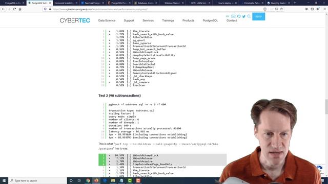Image resolution: width=328 pixels, height=184 pixels.
Task: Click the pgbench -f subtrans.sql command line
Action: (137, 104)
